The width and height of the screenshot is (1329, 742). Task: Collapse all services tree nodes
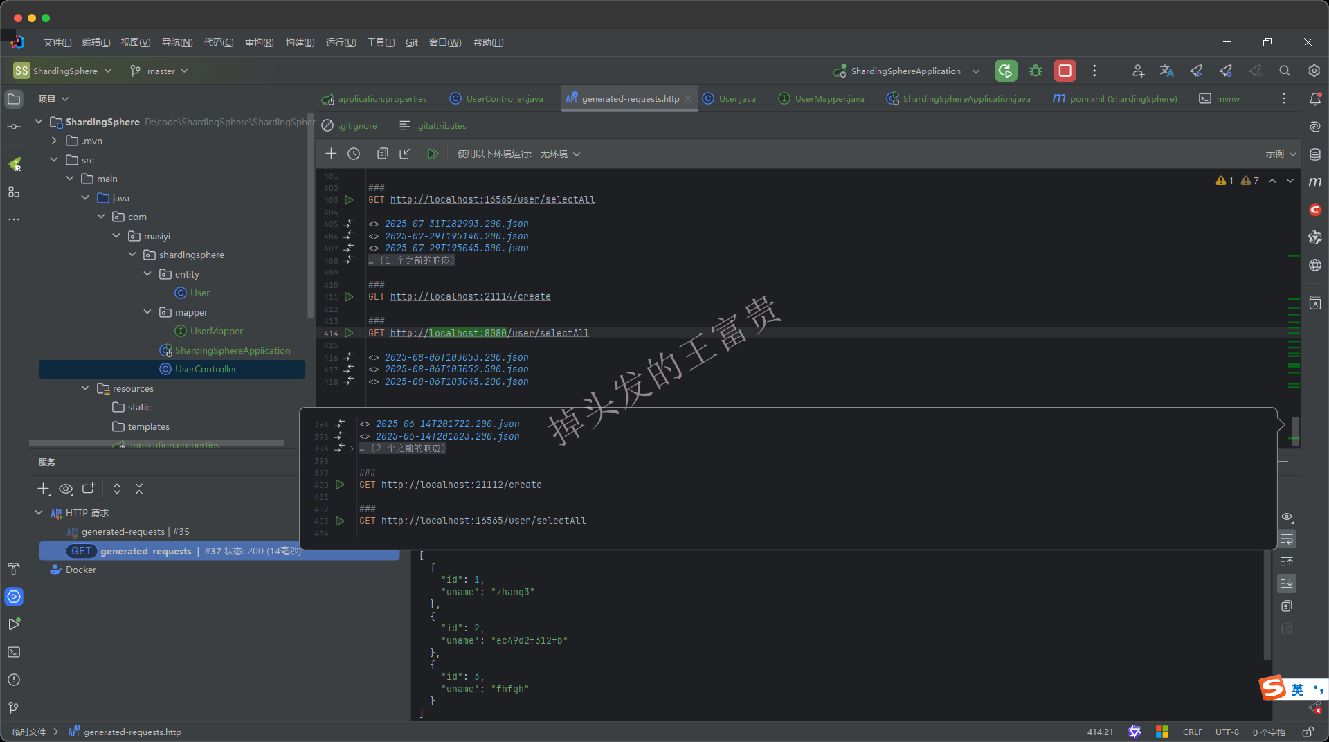click(x=139, y=489)
